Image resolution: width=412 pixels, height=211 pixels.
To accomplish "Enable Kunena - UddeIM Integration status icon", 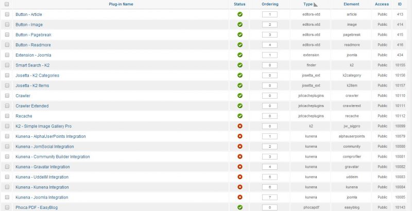I will (x=239, y=177).
